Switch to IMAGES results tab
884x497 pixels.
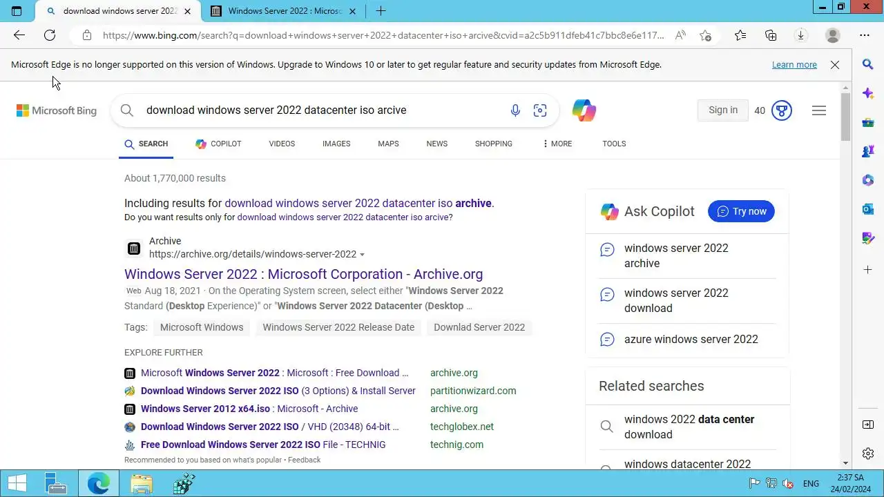point(336,144)
